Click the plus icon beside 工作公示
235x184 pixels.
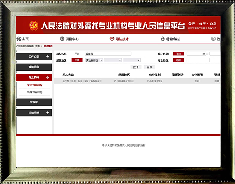(x=47, y=57)
